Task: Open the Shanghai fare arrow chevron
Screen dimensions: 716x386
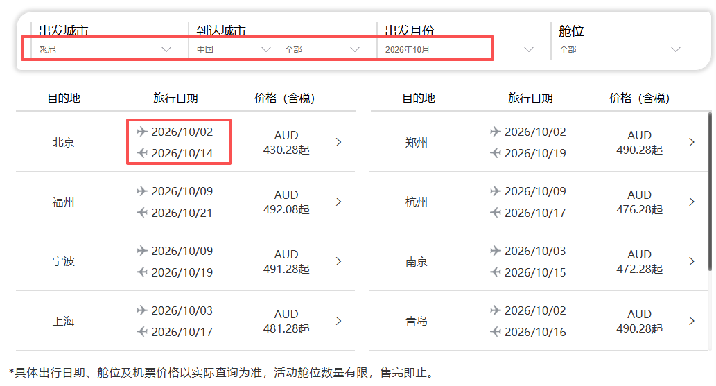Action: [338, 321]
